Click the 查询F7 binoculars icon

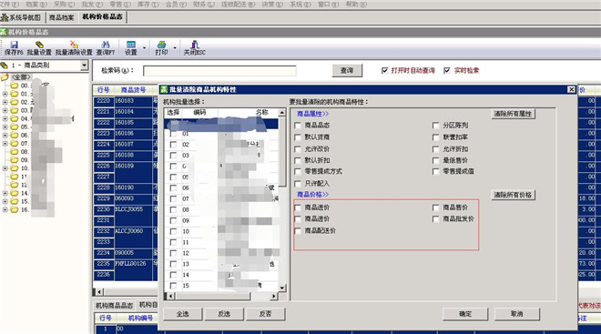[x=106, y=45]
